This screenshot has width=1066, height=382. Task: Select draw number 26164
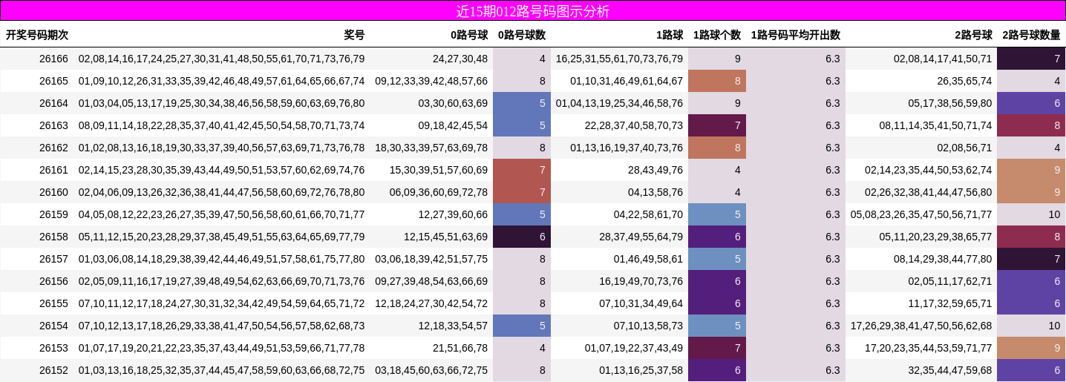coord(53,103)
